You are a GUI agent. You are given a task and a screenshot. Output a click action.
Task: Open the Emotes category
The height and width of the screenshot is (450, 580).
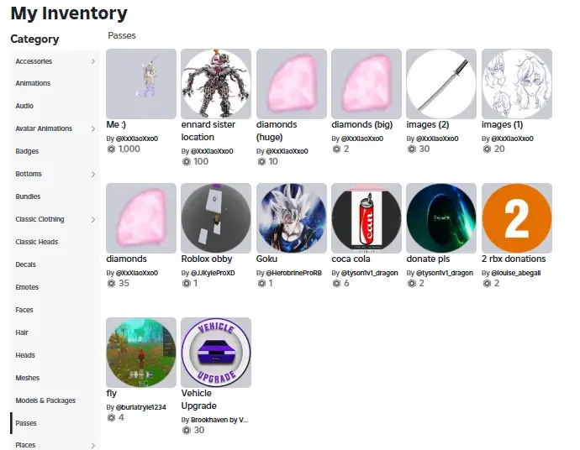27,287
